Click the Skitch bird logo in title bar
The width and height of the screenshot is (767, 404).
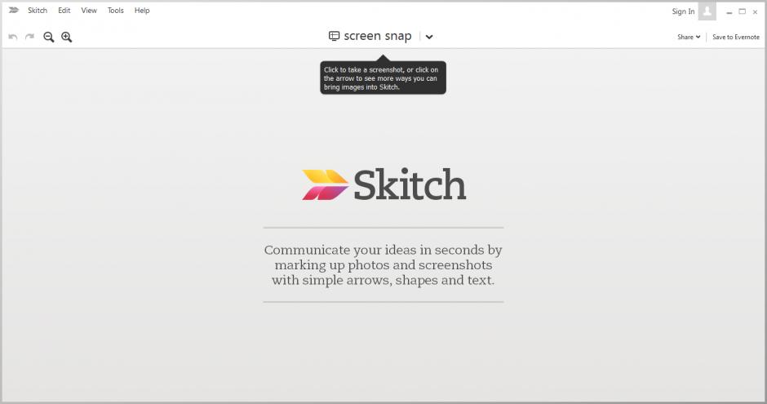[x=14, y=11]
